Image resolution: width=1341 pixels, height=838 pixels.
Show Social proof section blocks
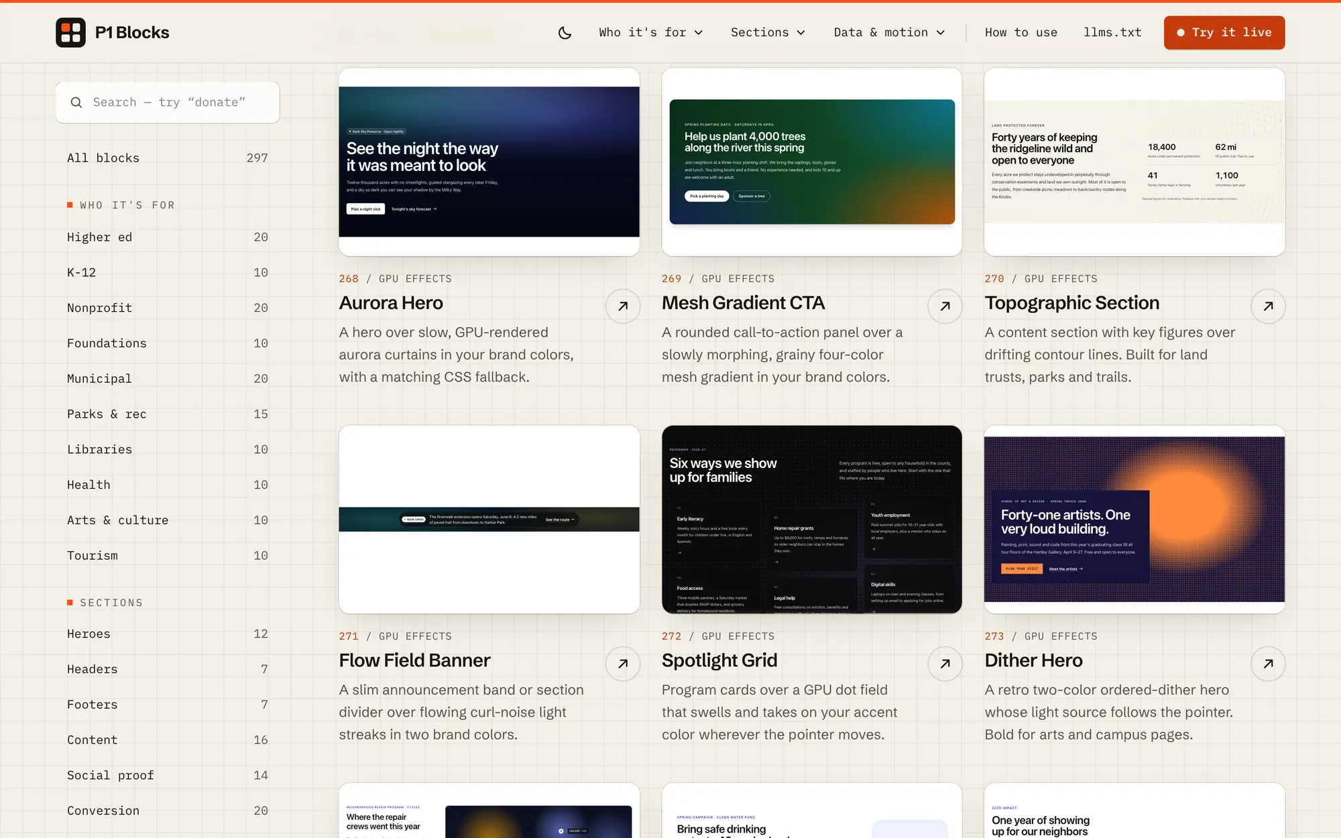pyautogui.click(x=168, y=776)
